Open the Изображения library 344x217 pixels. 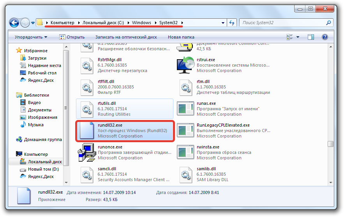[42, 117]
